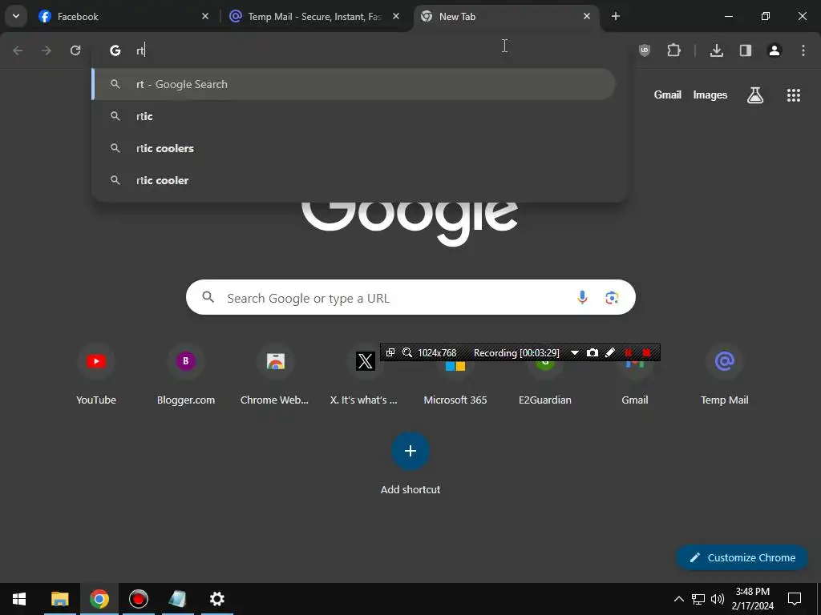Open a new tab with plus button
Screen dimensions: 821x615
pyautogui.click(x=616, y=16)
